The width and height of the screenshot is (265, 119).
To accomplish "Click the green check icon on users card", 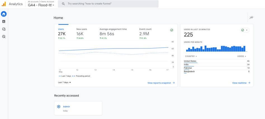I will coord(172,30).
